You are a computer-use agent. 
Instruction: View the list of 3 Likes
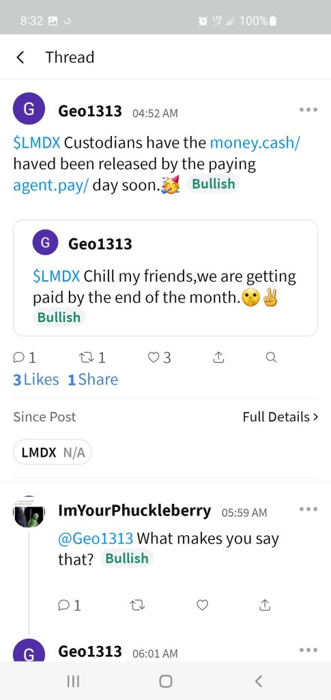[x=36, y=380]
